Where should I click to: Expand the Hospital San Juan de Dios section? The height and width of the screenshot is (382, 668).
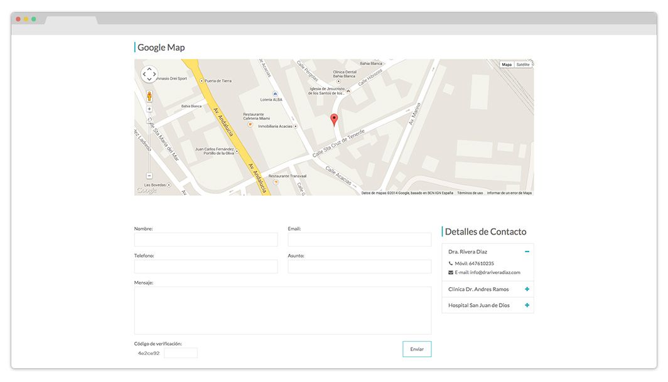coord(527,305)
